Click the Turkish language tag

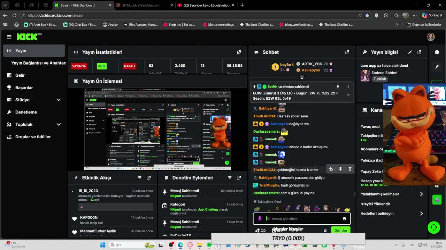380,79
